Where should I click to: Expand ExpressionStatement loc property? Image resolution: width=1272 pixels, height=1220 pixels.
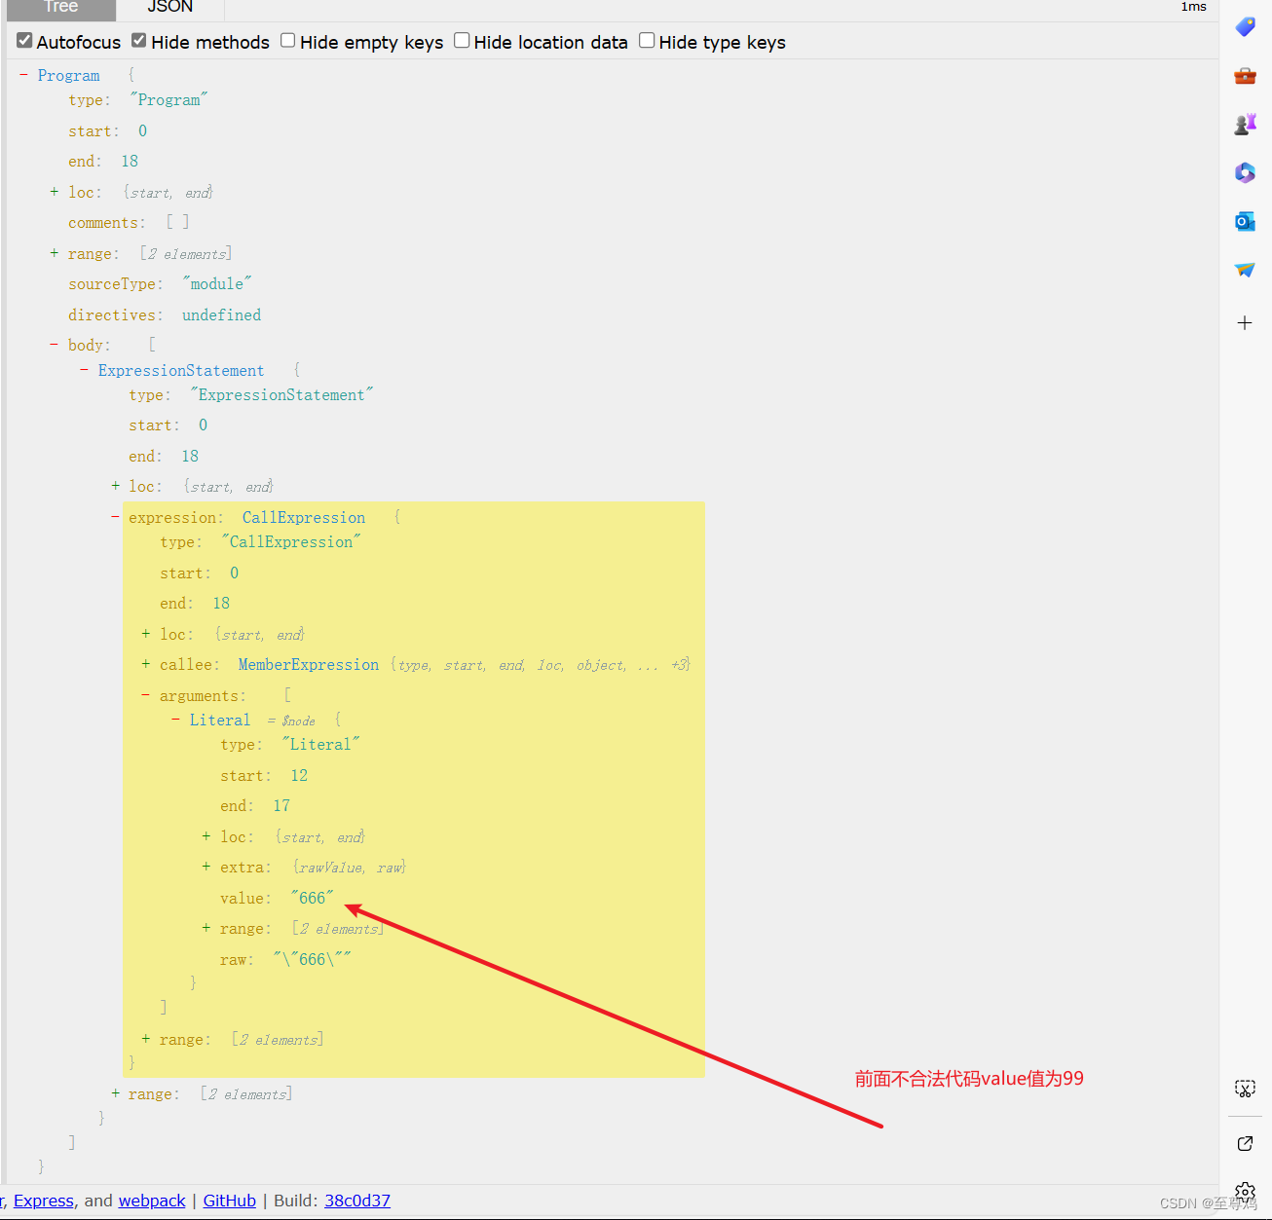[x=116, y=486]
